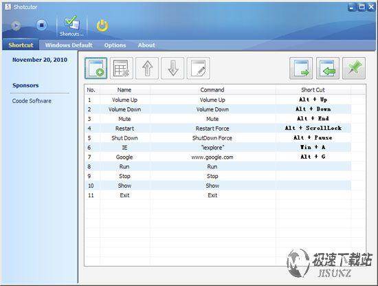The height and width of the screenshot is (286, 378).
Task: Select the Google row name
Action: point(124,157)
